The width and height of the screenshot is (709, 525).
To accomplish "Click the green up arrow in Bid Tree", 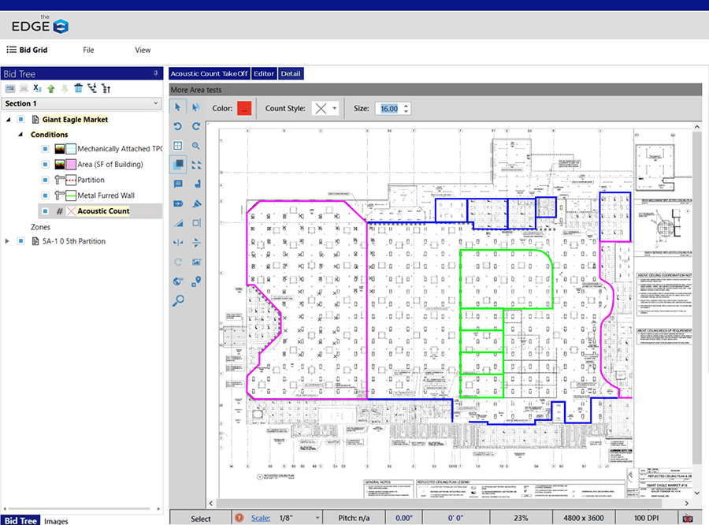I will coord(50,88).
